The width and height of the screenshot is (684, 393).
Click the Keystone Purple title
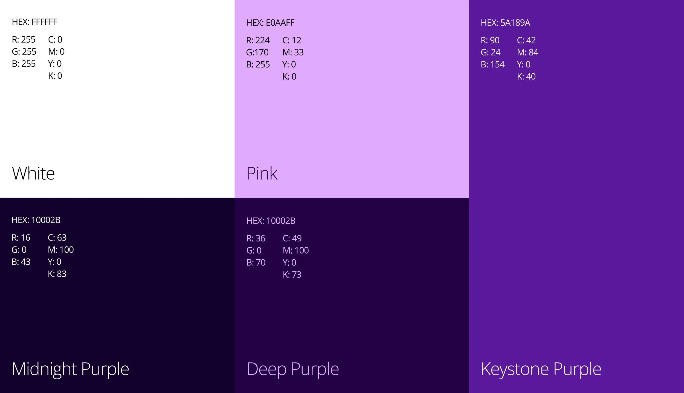(541, 369)
